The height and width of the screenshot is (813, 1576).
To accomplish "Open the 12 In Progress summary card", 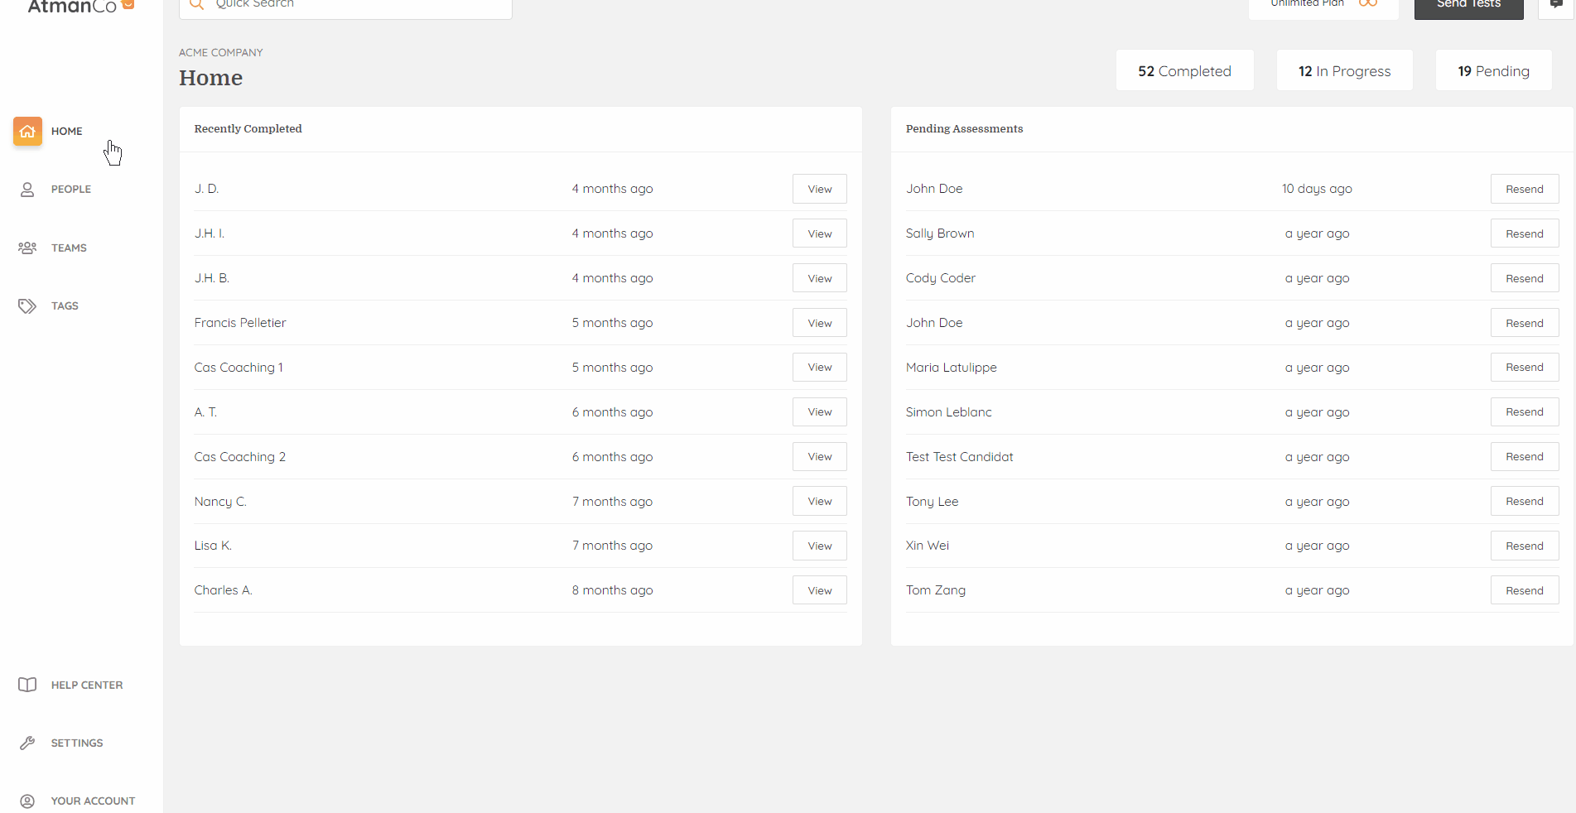I will pos(1344,71).
